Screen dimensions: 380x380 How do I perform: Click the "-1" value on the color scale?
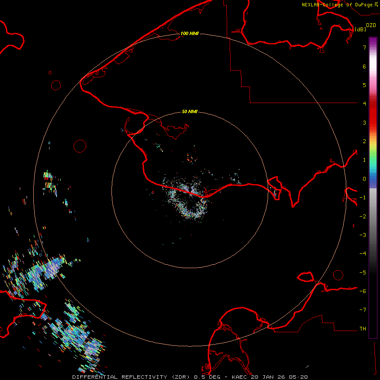363,198
